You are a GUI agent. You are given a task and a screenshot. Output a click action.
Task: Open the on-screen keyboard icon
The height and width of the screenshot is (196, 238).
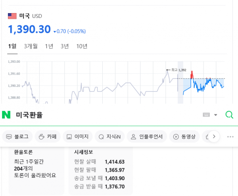(x=206, y=115)
